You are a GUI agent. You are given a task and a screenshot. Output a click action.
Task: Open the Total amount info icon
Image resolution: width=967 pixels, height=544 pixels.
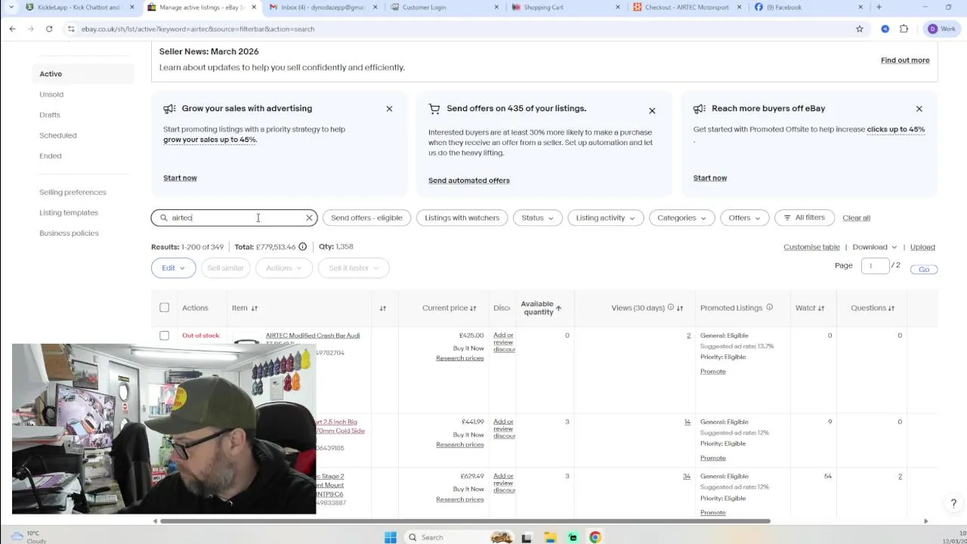point(302,246)
